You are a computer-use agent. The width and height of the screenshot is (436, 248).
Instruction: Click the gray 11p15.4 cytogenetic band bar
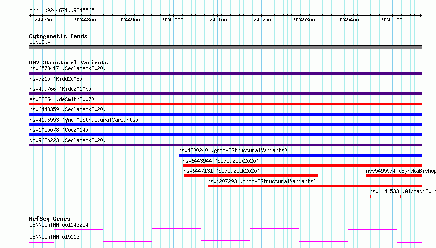(x=225, y=47)
